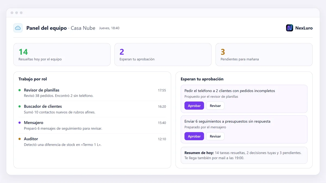
Task: Click the Panel del equipo title
Action: pos(46,28)
